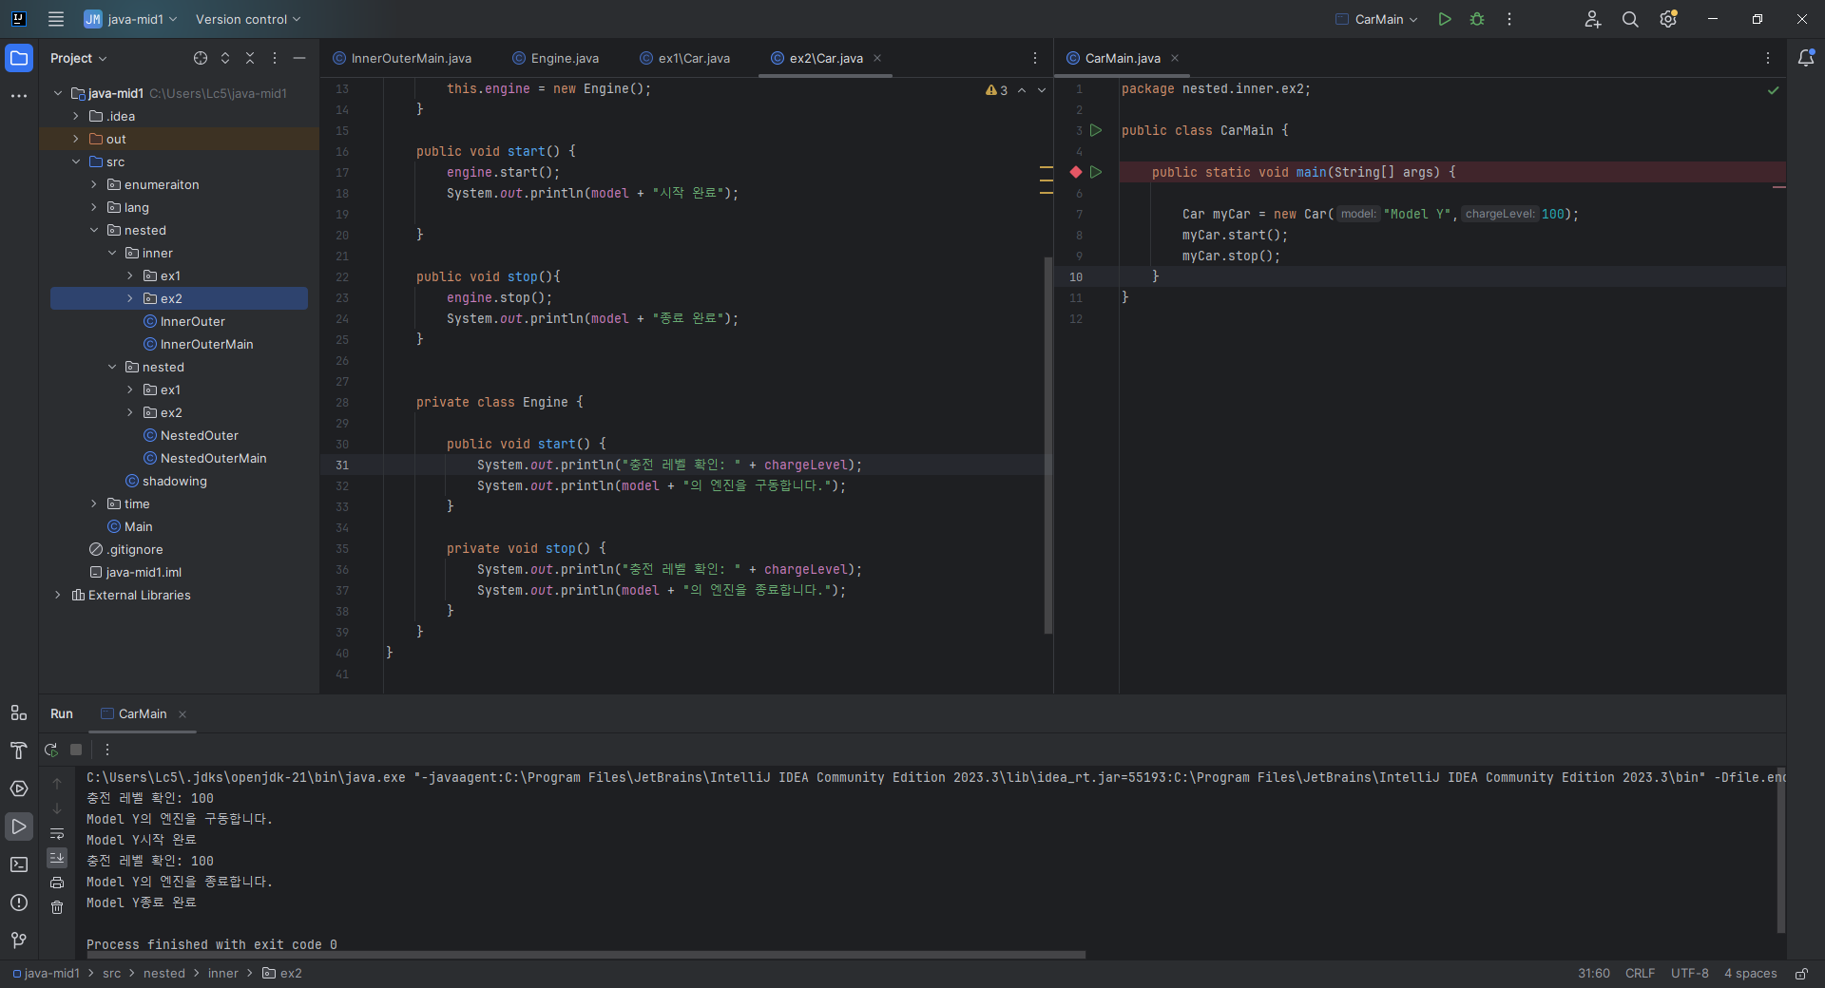Change indent setting 4 spaces
Image resolution: width=1825 pixels, height=988 pixels.
pos(1750,974)
